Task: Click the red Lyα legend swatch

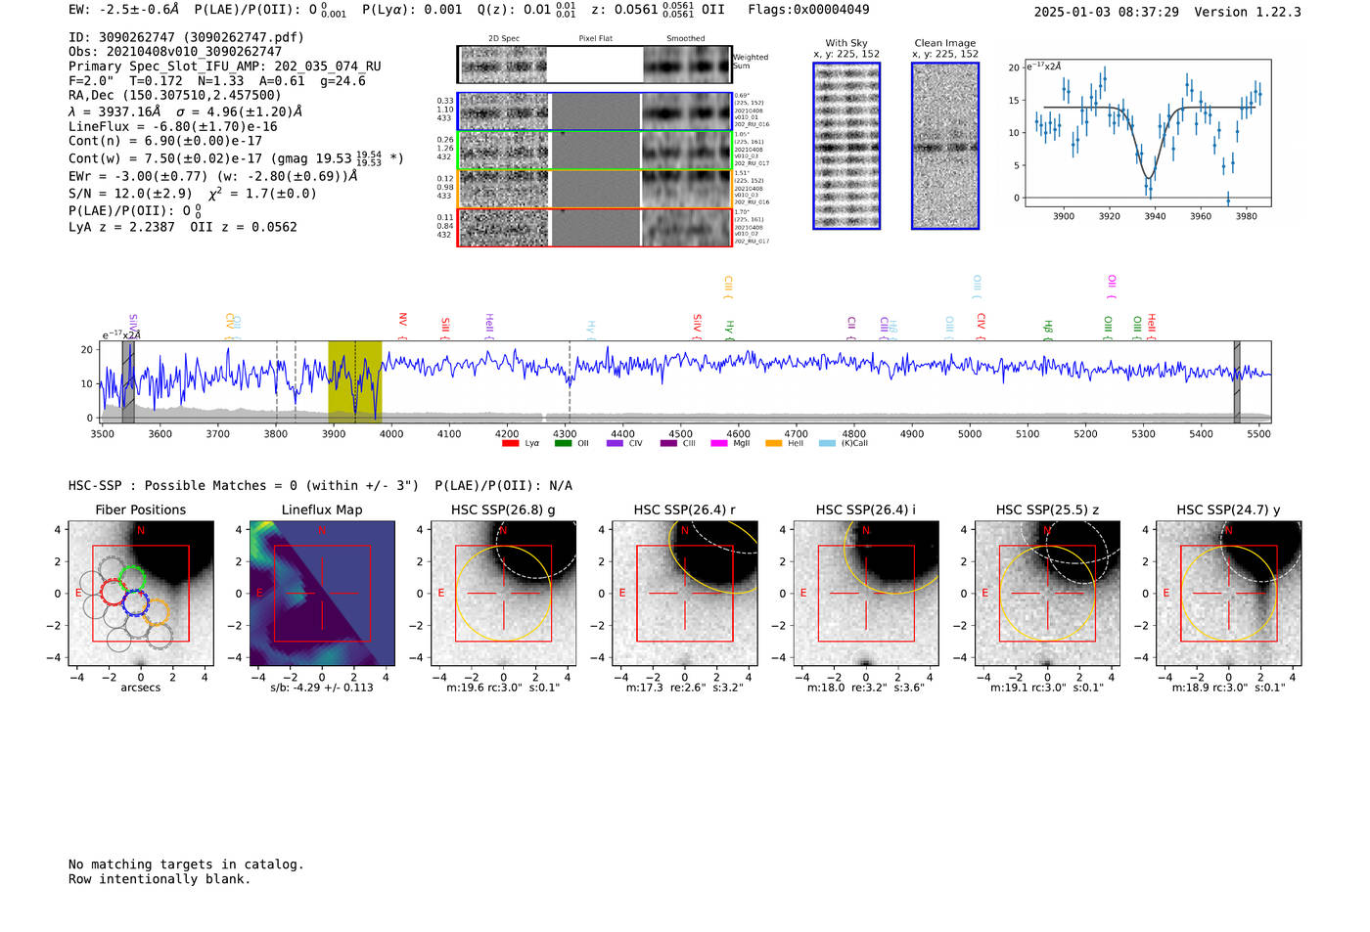Action: (x=510, y=444)
